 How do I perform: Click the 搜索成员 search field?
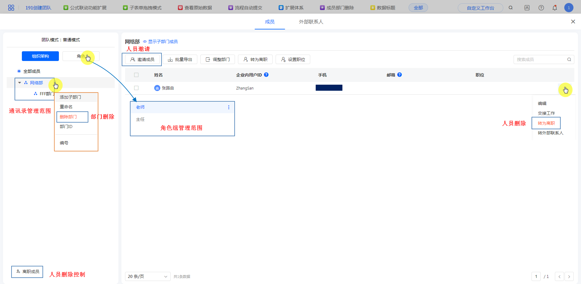pos(540,59)
